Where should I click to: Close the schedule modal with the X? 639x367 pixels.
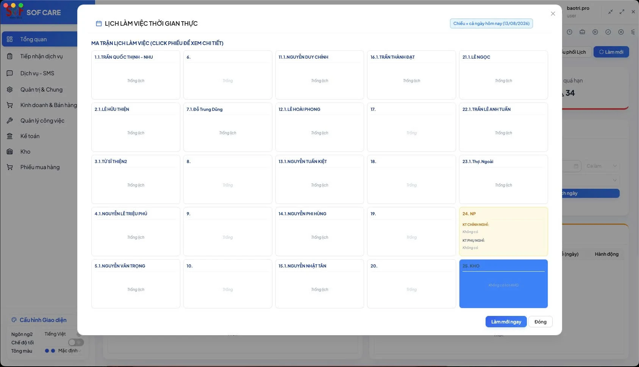pyautogui.click(x=553, y=14)
